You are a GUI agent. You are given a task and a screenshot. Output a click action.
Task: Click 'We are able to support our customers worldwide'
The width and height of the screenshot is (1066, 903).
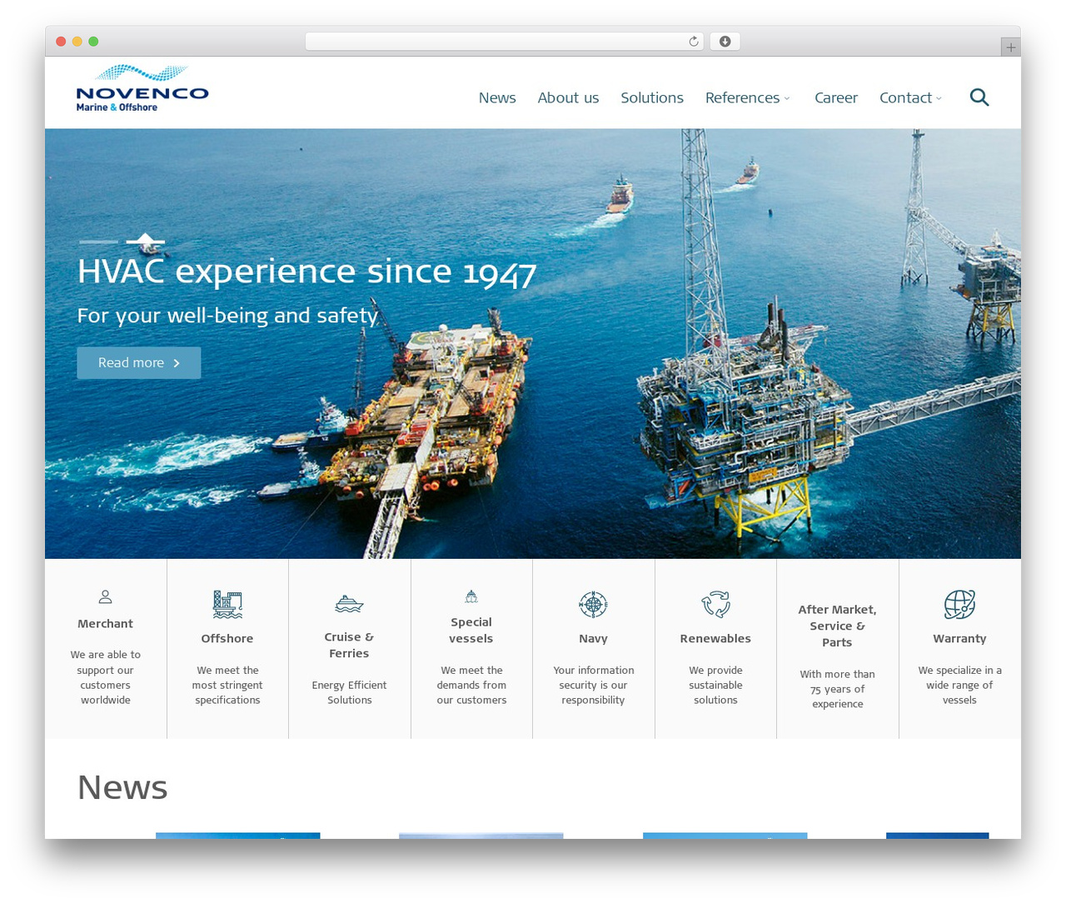point(106,677)
